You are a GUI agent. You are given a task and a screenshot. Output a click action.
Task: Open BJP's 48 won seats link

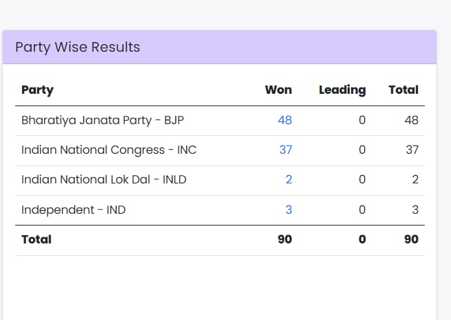(x=285, y=120)
